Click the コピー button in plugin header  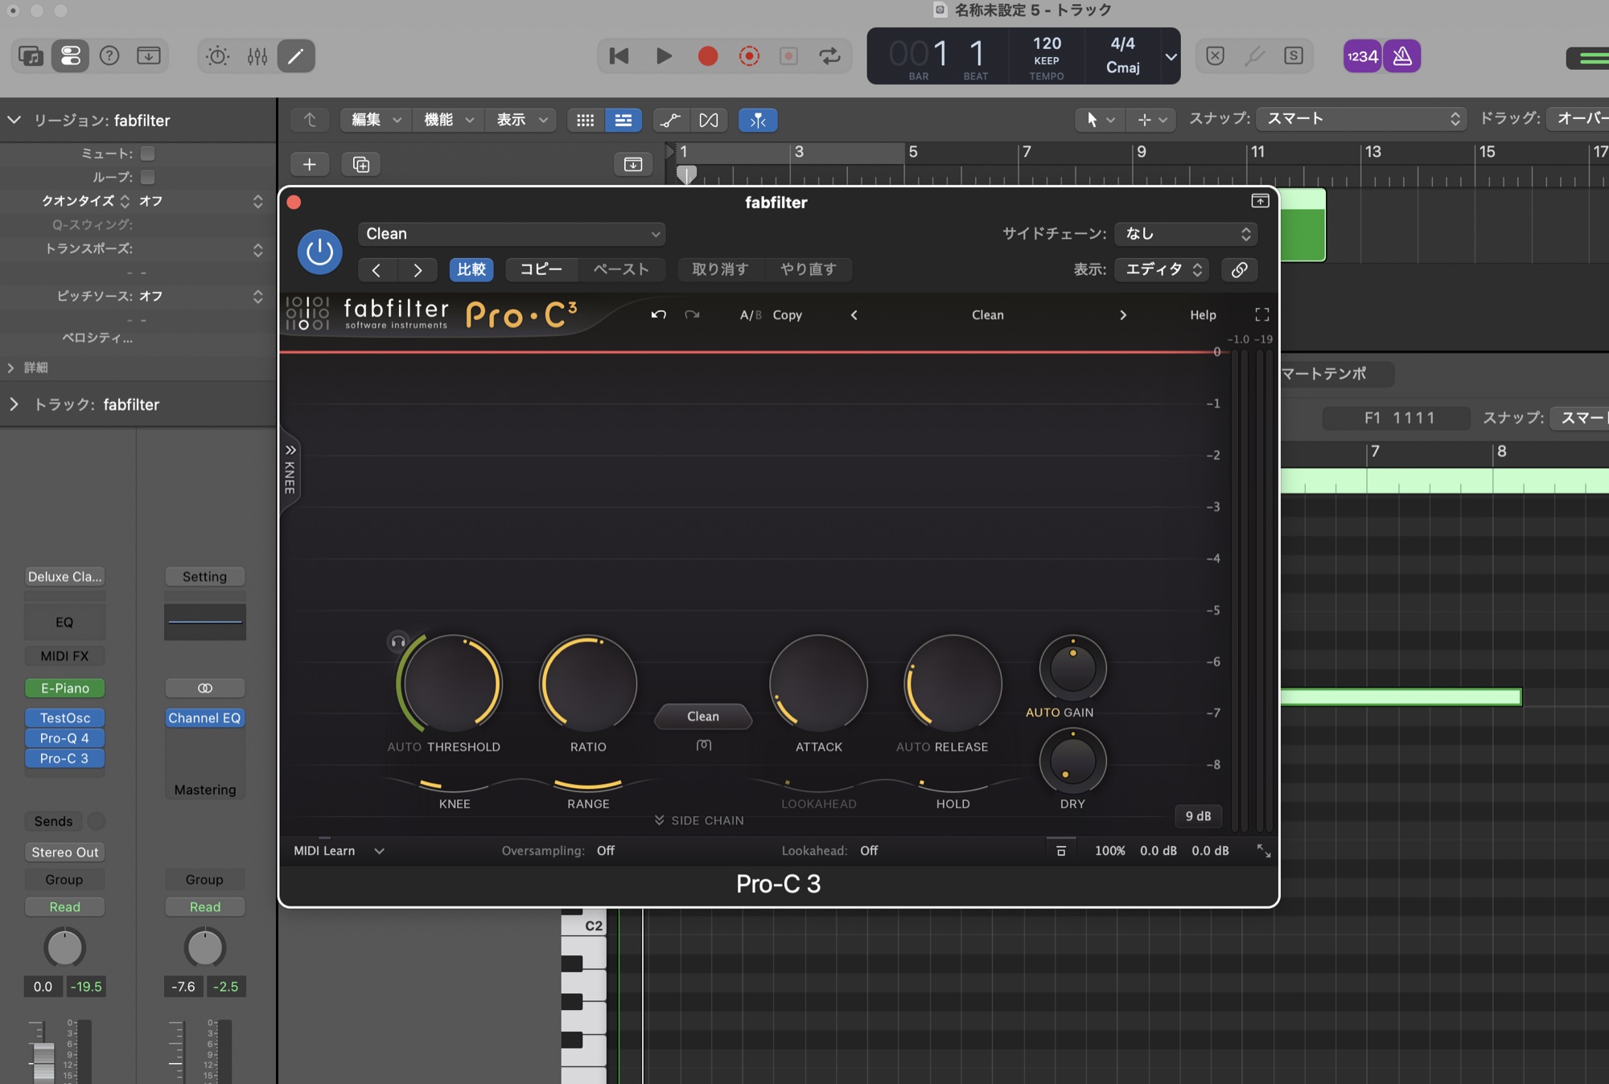pyautogui.click(x=541, y=269)
